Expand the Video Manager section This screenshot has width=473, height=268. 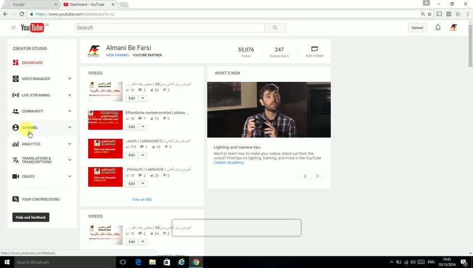[70, 79]
